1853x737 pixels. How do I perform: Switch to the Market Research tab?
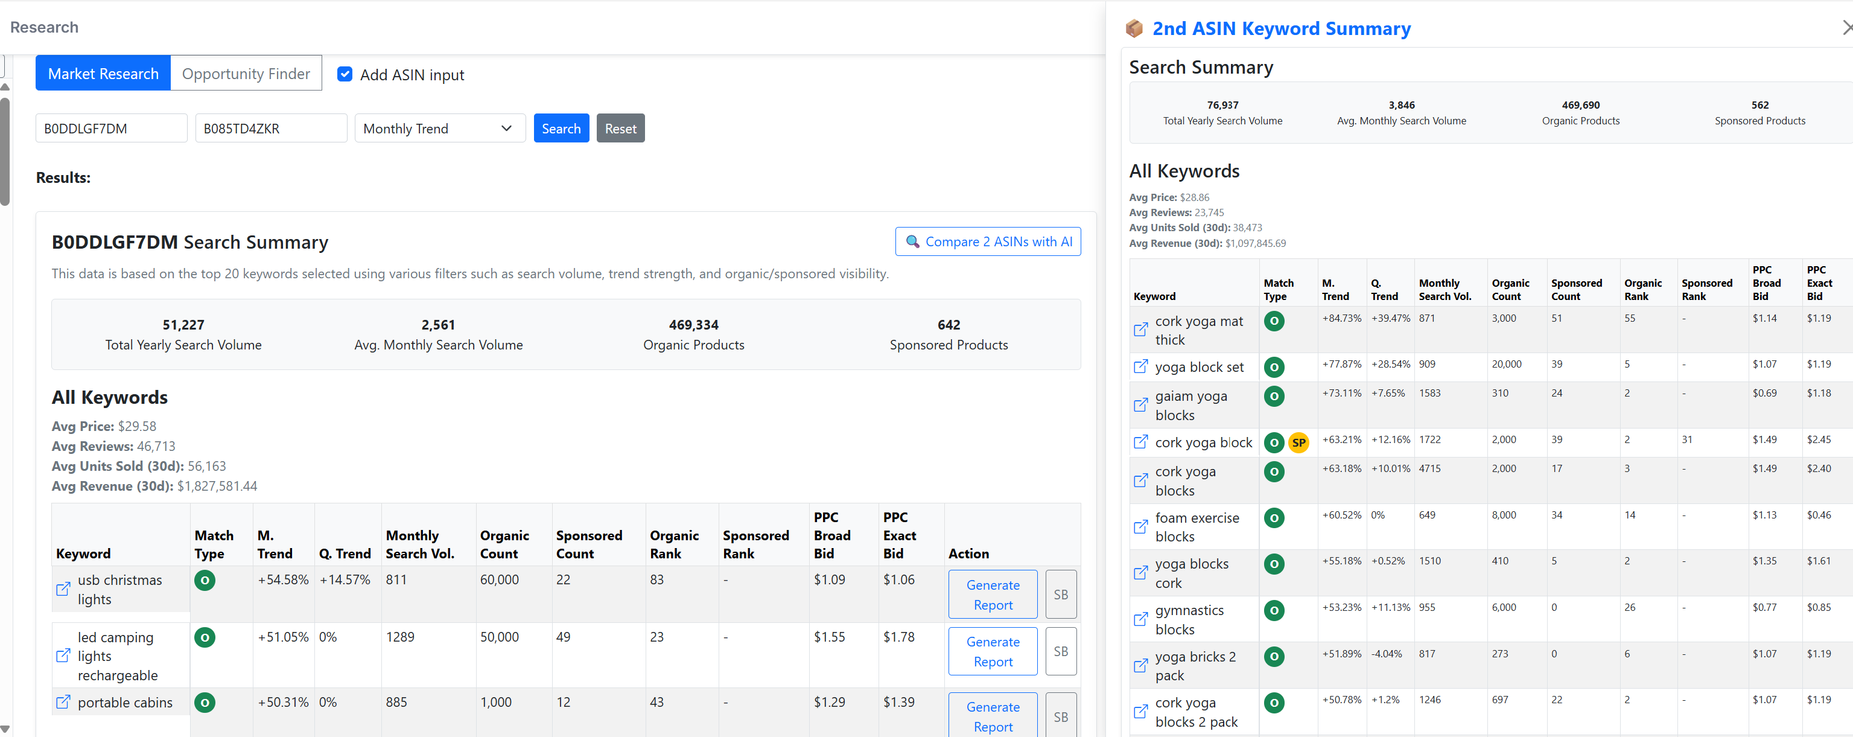click(103, 74)
